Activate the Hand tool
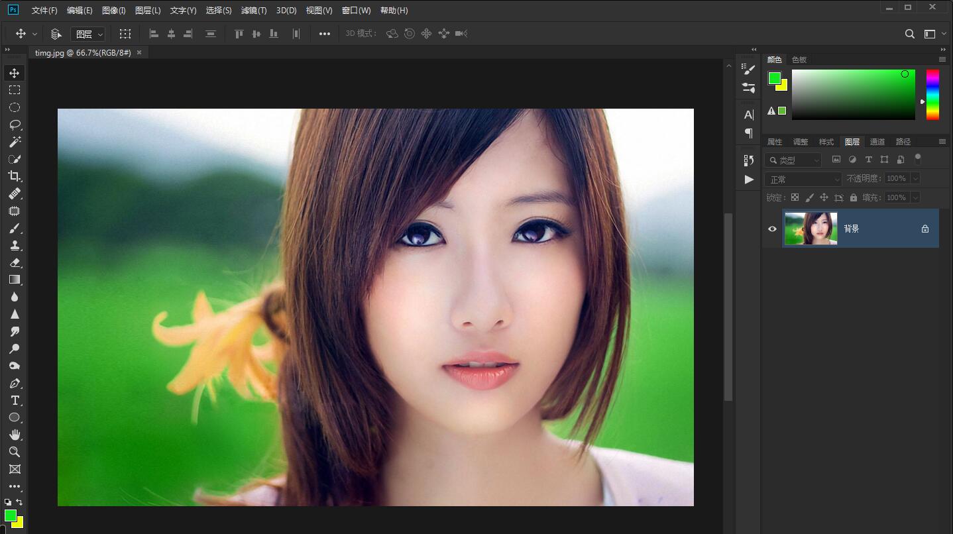This screenshot has height=534, width=953. pyautogui.click(x=15, y=435)
